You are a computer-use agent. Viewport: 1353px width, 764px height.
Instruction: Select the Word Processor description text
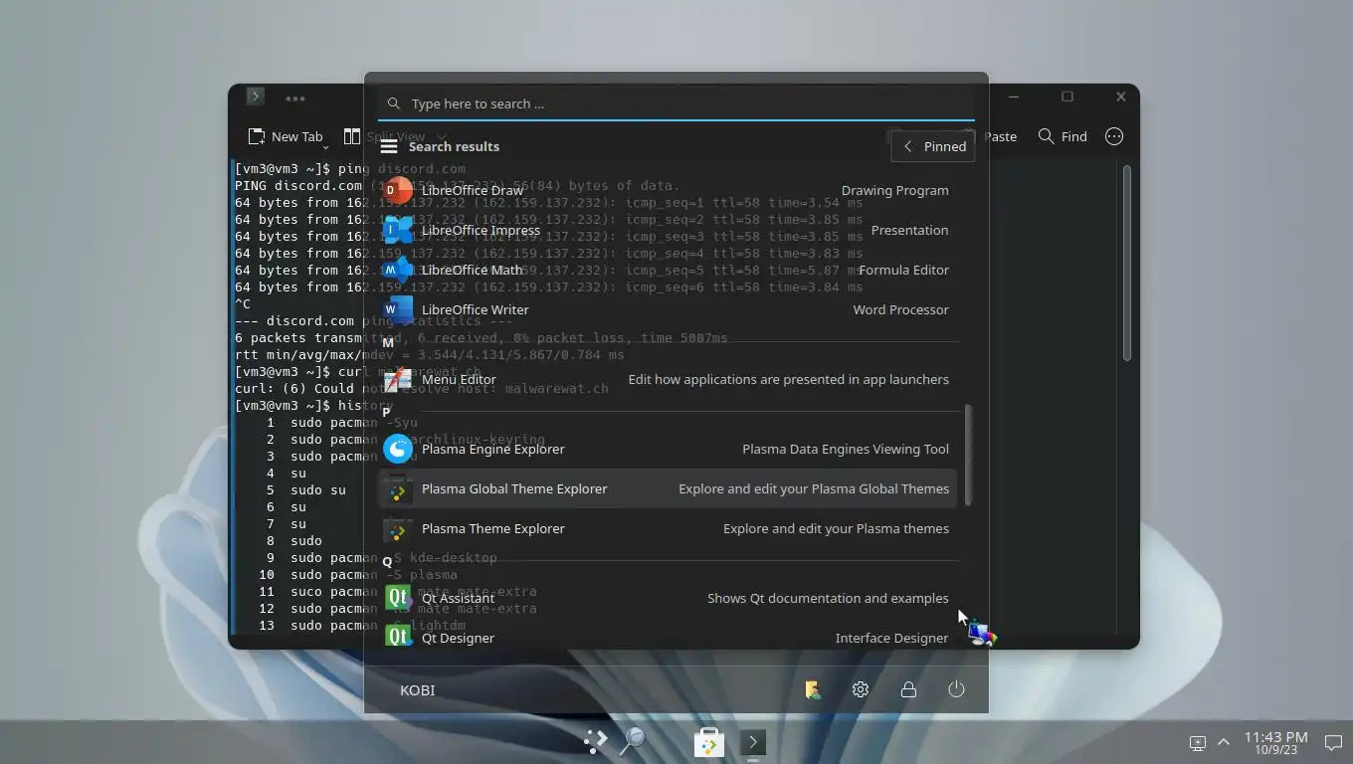(x=900, y=309)
